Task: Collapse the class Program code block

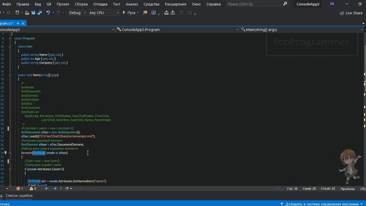Action: click(10, 38)
